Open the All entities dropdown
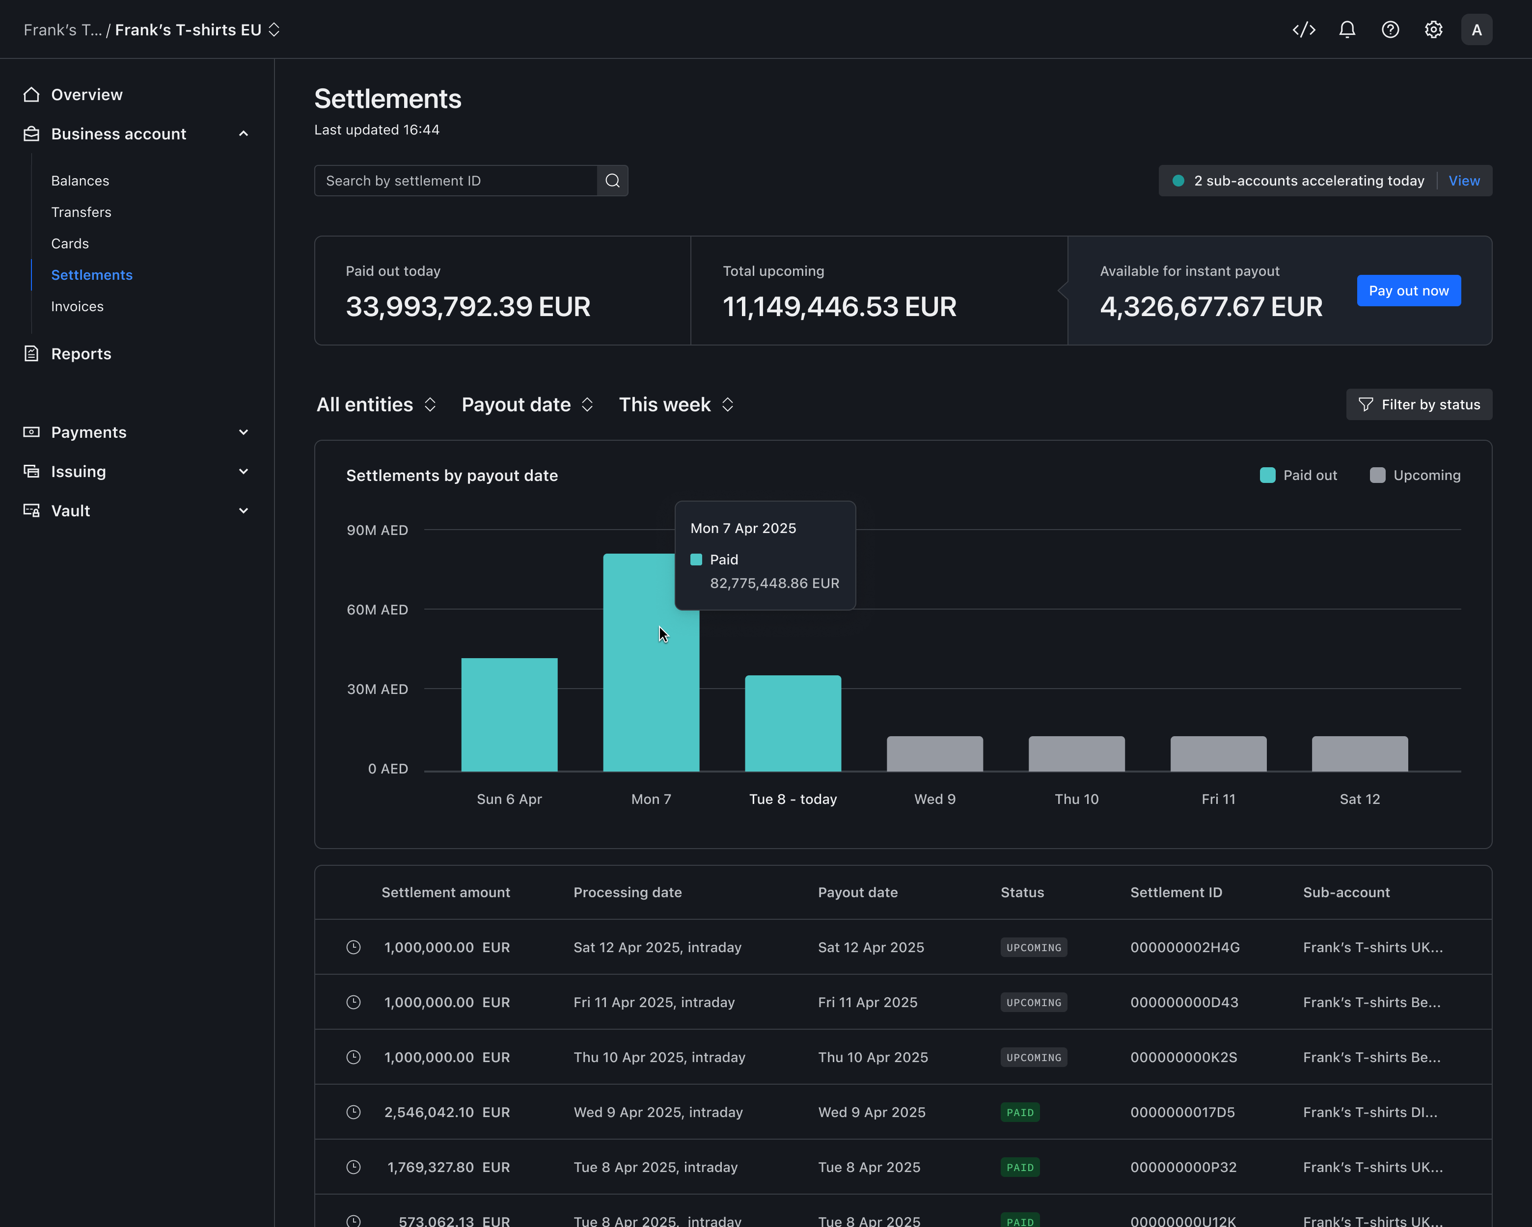The width and height of the screenshot is (1532, 1227). [377, 405]
